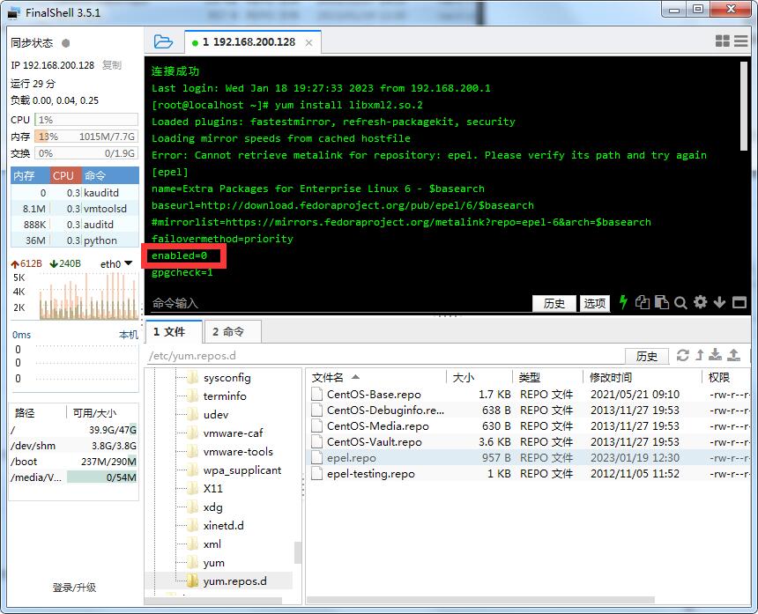Click the vmware-tools folder icon
The height and width of the screenshot is (614, 758).
[192, 451]
